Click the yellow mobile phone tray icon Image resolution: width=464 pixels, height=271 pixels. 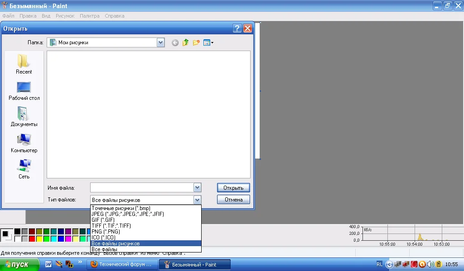click(x=439, y=264)
